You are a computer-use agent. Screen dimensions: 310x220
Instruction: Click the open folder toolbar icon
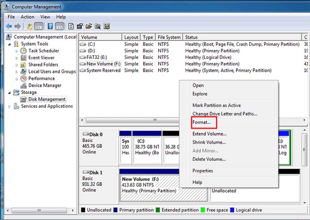89,26
